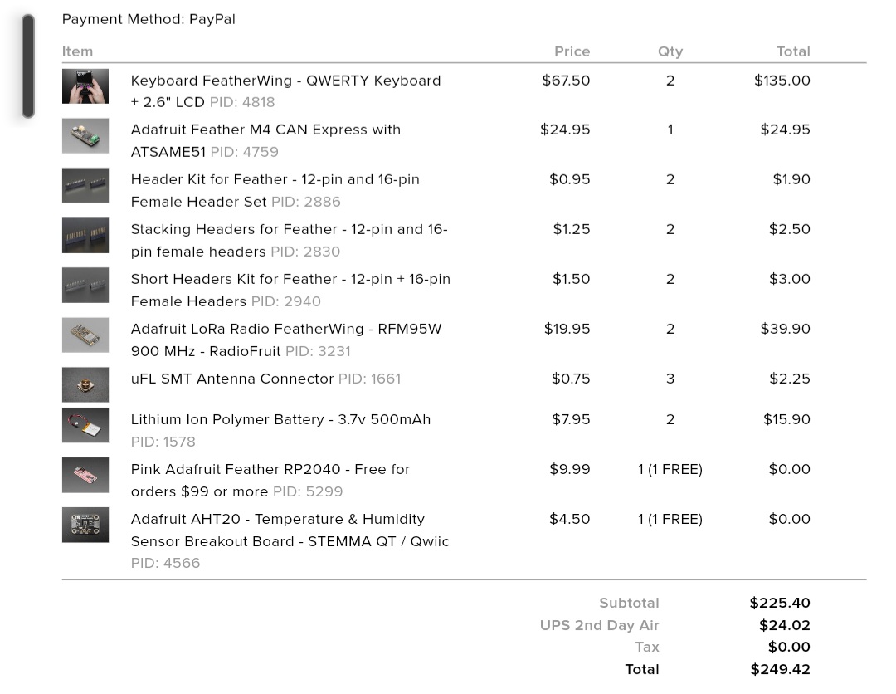
Task: Follow the Header Kit for Feather link
Action: [x=275, y=191]
